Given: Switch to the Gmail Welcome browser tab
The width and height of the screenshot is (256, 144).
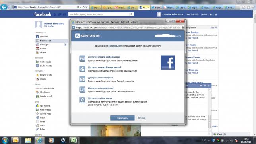Looking at the screenshot, I should coord(120,8).
